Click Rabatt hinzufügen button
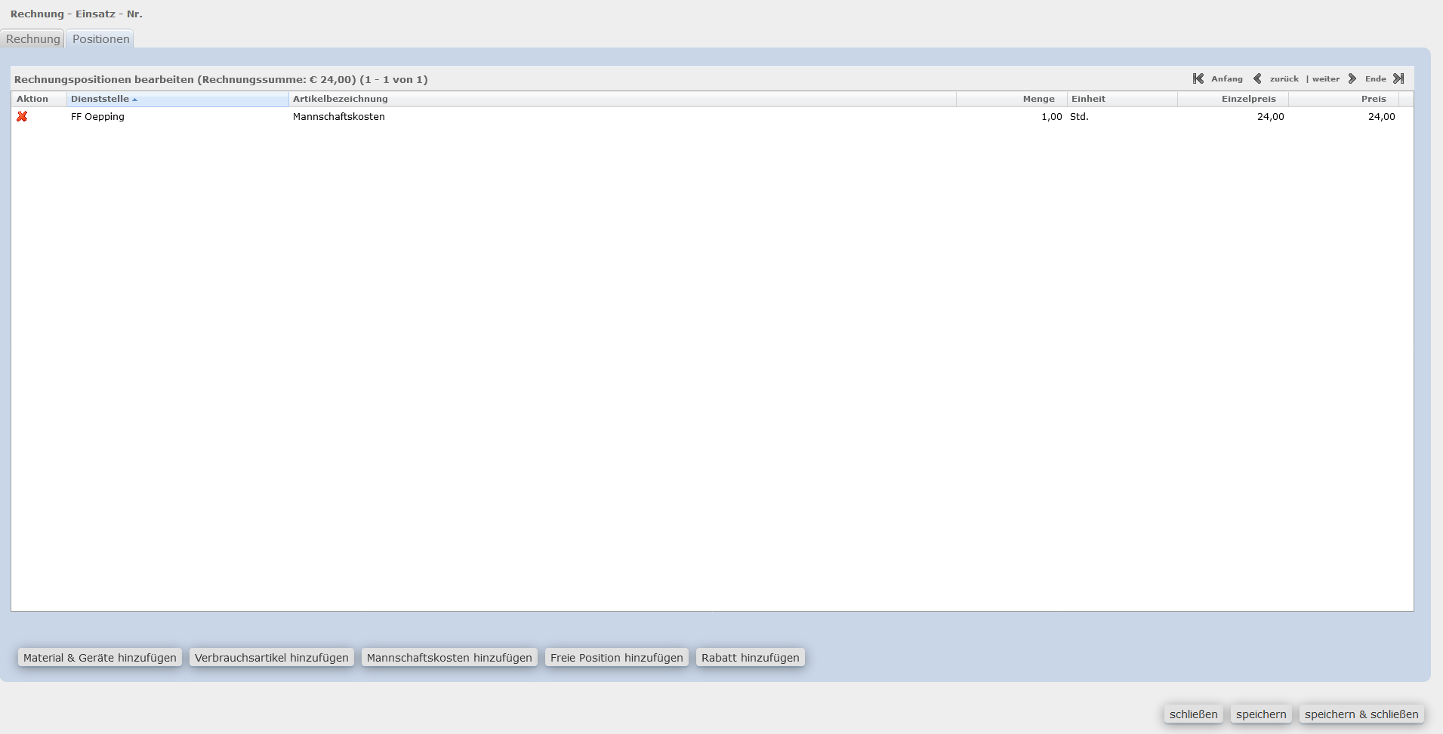Image resolution: width=1443 pixels, height=734 pixels. pos(750,658)
